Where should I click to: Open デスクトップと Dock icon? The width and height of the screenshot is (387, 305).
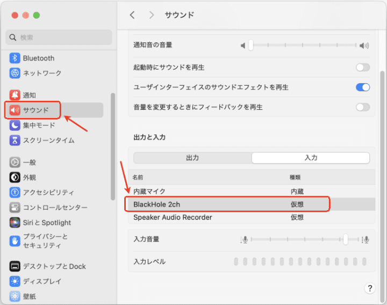coord(15,266)
